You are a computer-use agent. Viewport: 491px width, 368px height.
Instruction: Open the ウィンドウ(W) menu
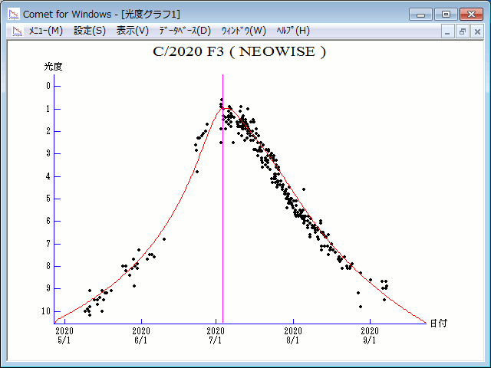click(x=244, y=31)
